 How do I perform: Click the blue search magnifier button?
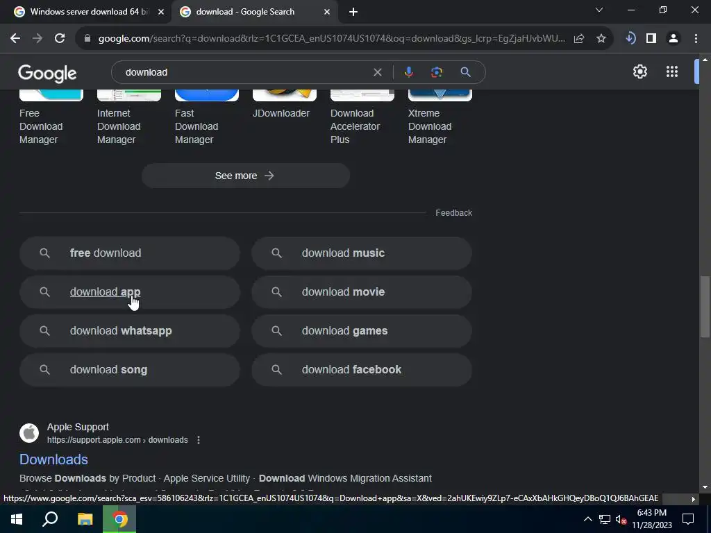466,72
